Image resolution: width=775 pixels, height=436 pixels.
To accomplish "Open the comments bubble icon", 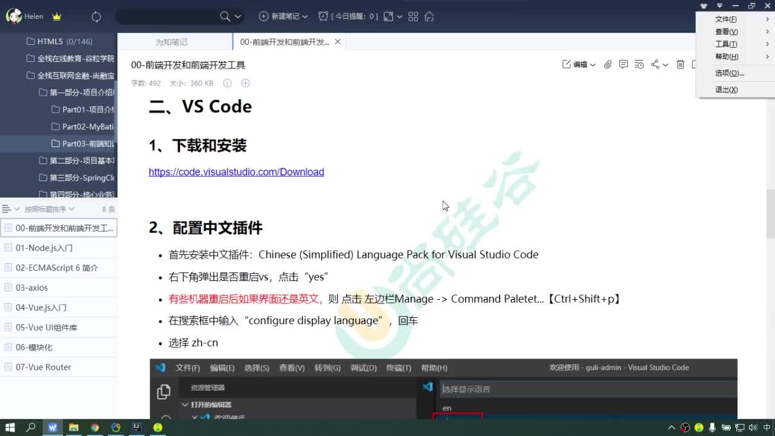I will 624,65.
